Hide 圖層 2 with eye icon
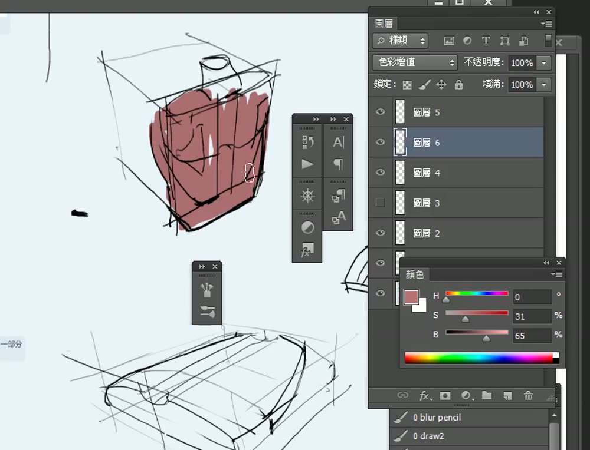The width and height of the screenshot is (590, 450). tap(380, 233)
